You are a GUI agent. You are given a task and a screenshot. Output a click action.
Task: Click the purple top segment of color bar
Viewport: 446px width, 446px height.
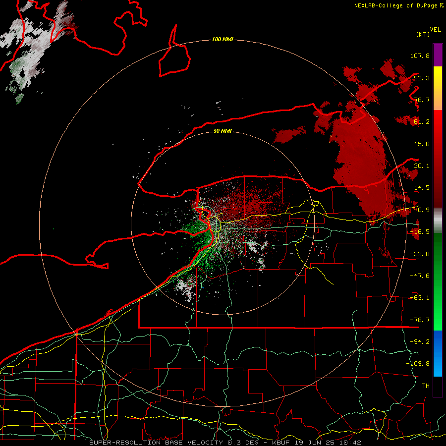pyautogui.click(x=438, y=55)
